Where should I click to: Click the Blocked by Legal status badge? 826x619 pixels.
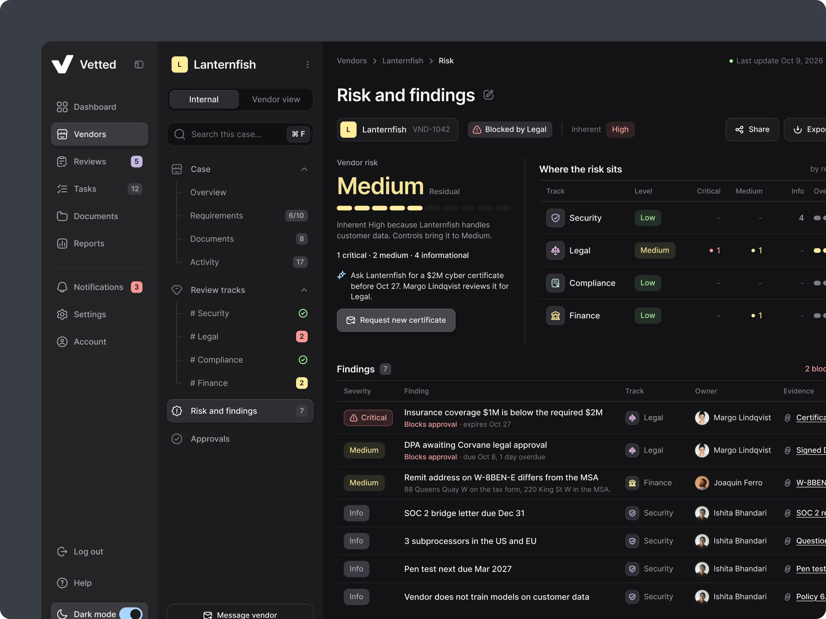(510, 129)
